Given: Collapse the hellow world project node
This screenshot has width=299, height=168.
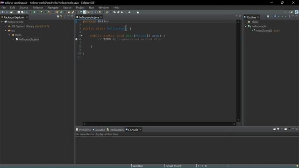Looking at the screenshot, I should 2,22.
